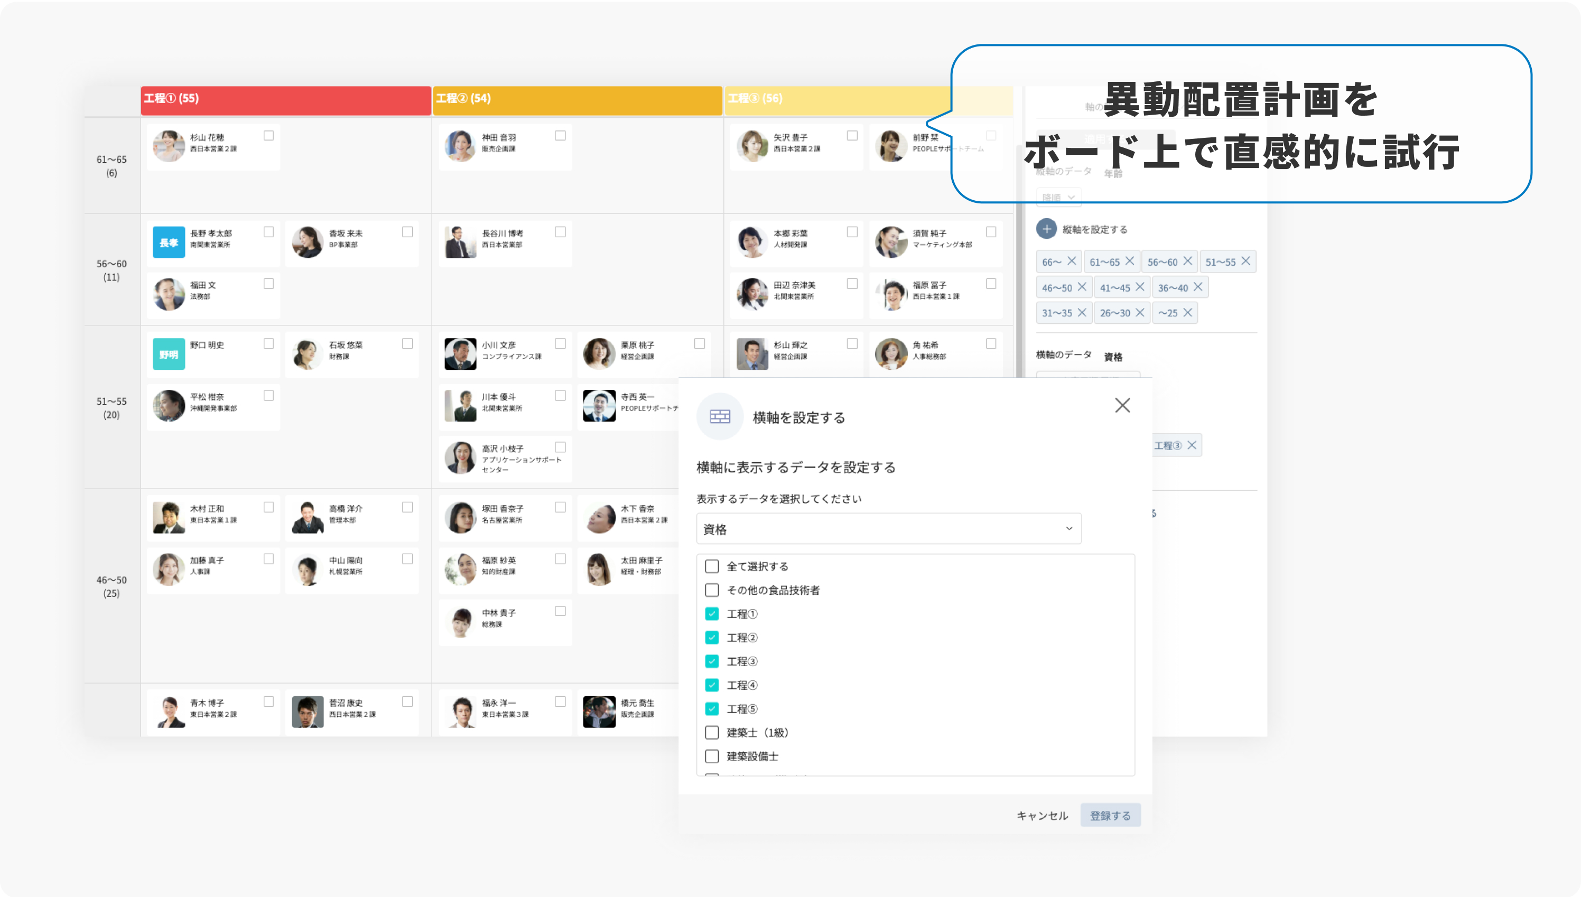This screenshot has width=1581, height=897.
Task: Select 須賀 純子's card checkbox
Action: tap(991, 231)
